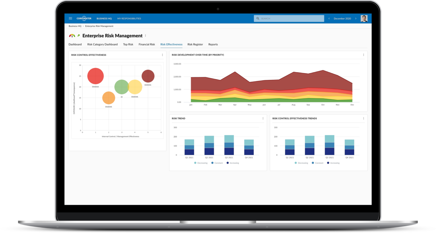The image size is (436, 233).
Task: Toggle Decreasing legend in Effectiveness Trends chart
Action: pyautogui.click(x=301, y=163)
